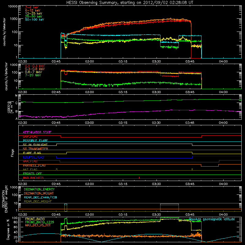Click the 'POSSIBLE_FLARE' flag label
245x245 pixels.
pos(36,141)
